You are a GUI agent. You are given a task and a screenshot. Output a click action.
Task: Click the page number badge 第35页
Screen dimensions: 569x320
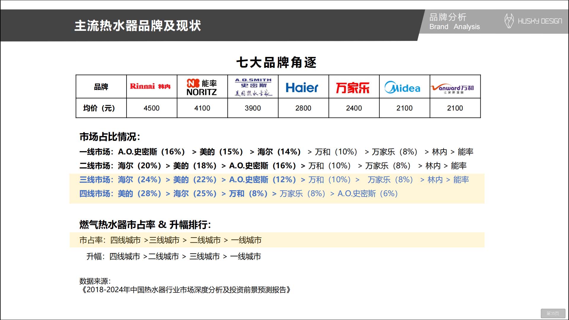553,313
